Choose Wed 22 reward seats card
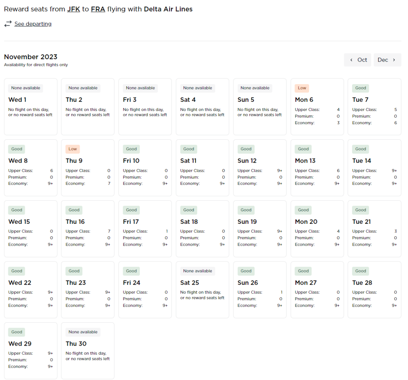The width and height of the screenshot is (408, 380). [x=31, y=290]
